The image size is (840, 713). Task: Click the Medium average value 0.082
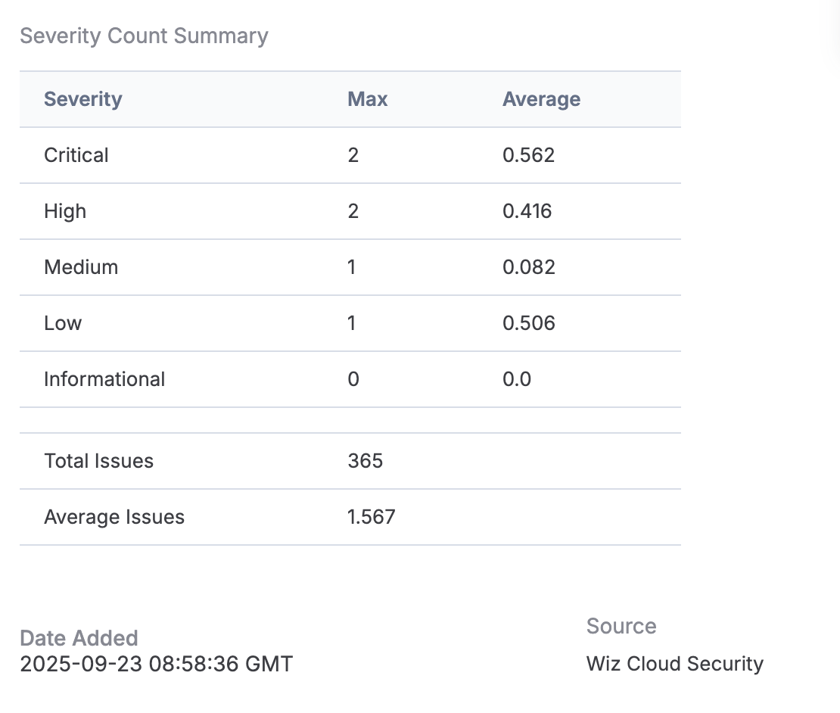tap(528, 267)
